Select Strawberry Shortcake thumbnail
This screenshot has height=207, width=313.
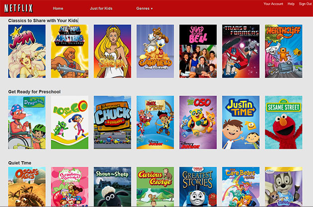[70, 187]
